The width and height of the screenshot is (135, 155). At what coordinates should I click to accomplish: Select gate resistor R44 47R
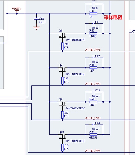[x=63, y=46]
